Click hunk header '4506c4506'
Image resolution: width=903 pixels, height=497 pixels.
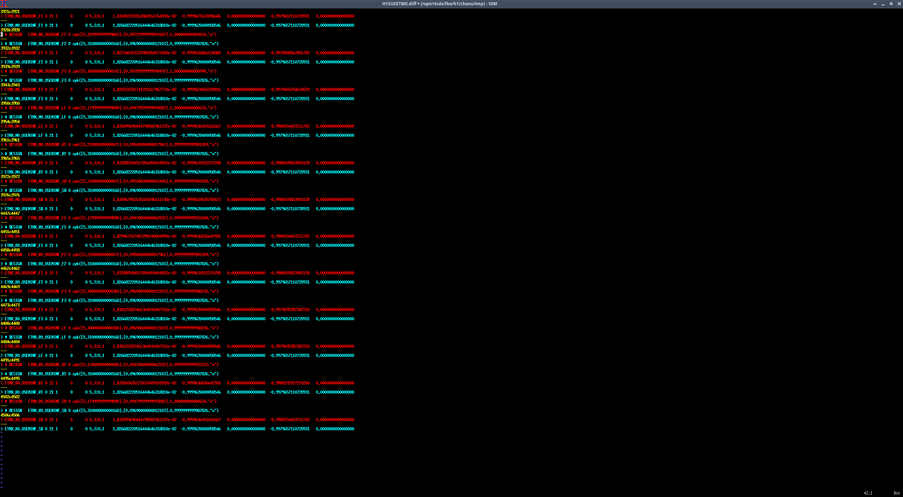click(10, 415)
